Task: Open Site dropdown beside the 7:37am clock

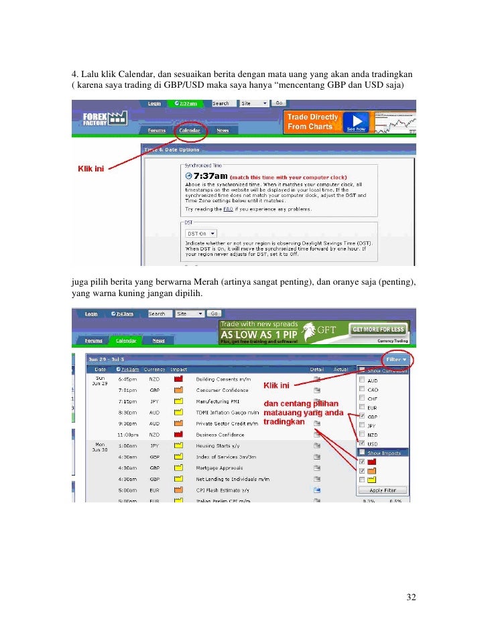Action: pos(253,103)
